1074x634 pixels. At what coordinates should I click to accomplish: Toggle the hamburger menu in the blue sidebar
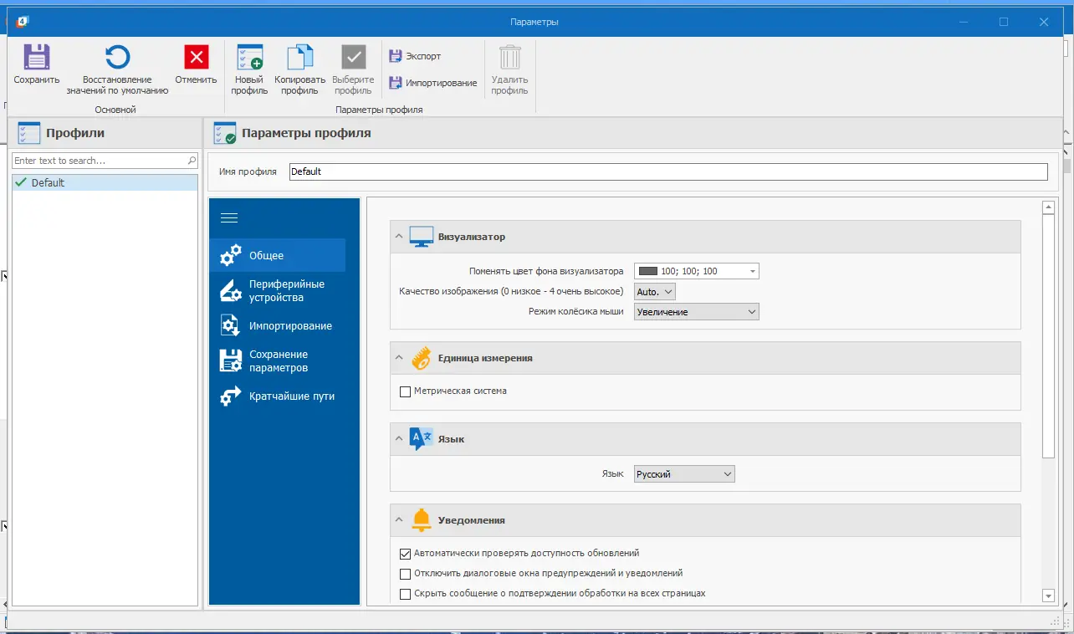pos(228,218)
